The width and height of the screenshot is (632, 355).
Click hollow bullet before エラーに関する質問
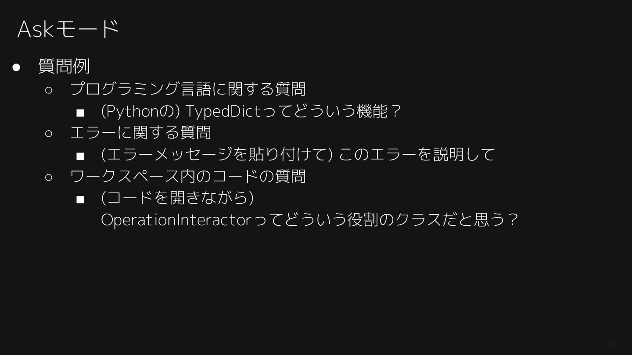[49, 133]
